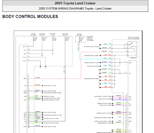
Task: Click the "ACC" terminal label on the left
Action: point(25,50)
